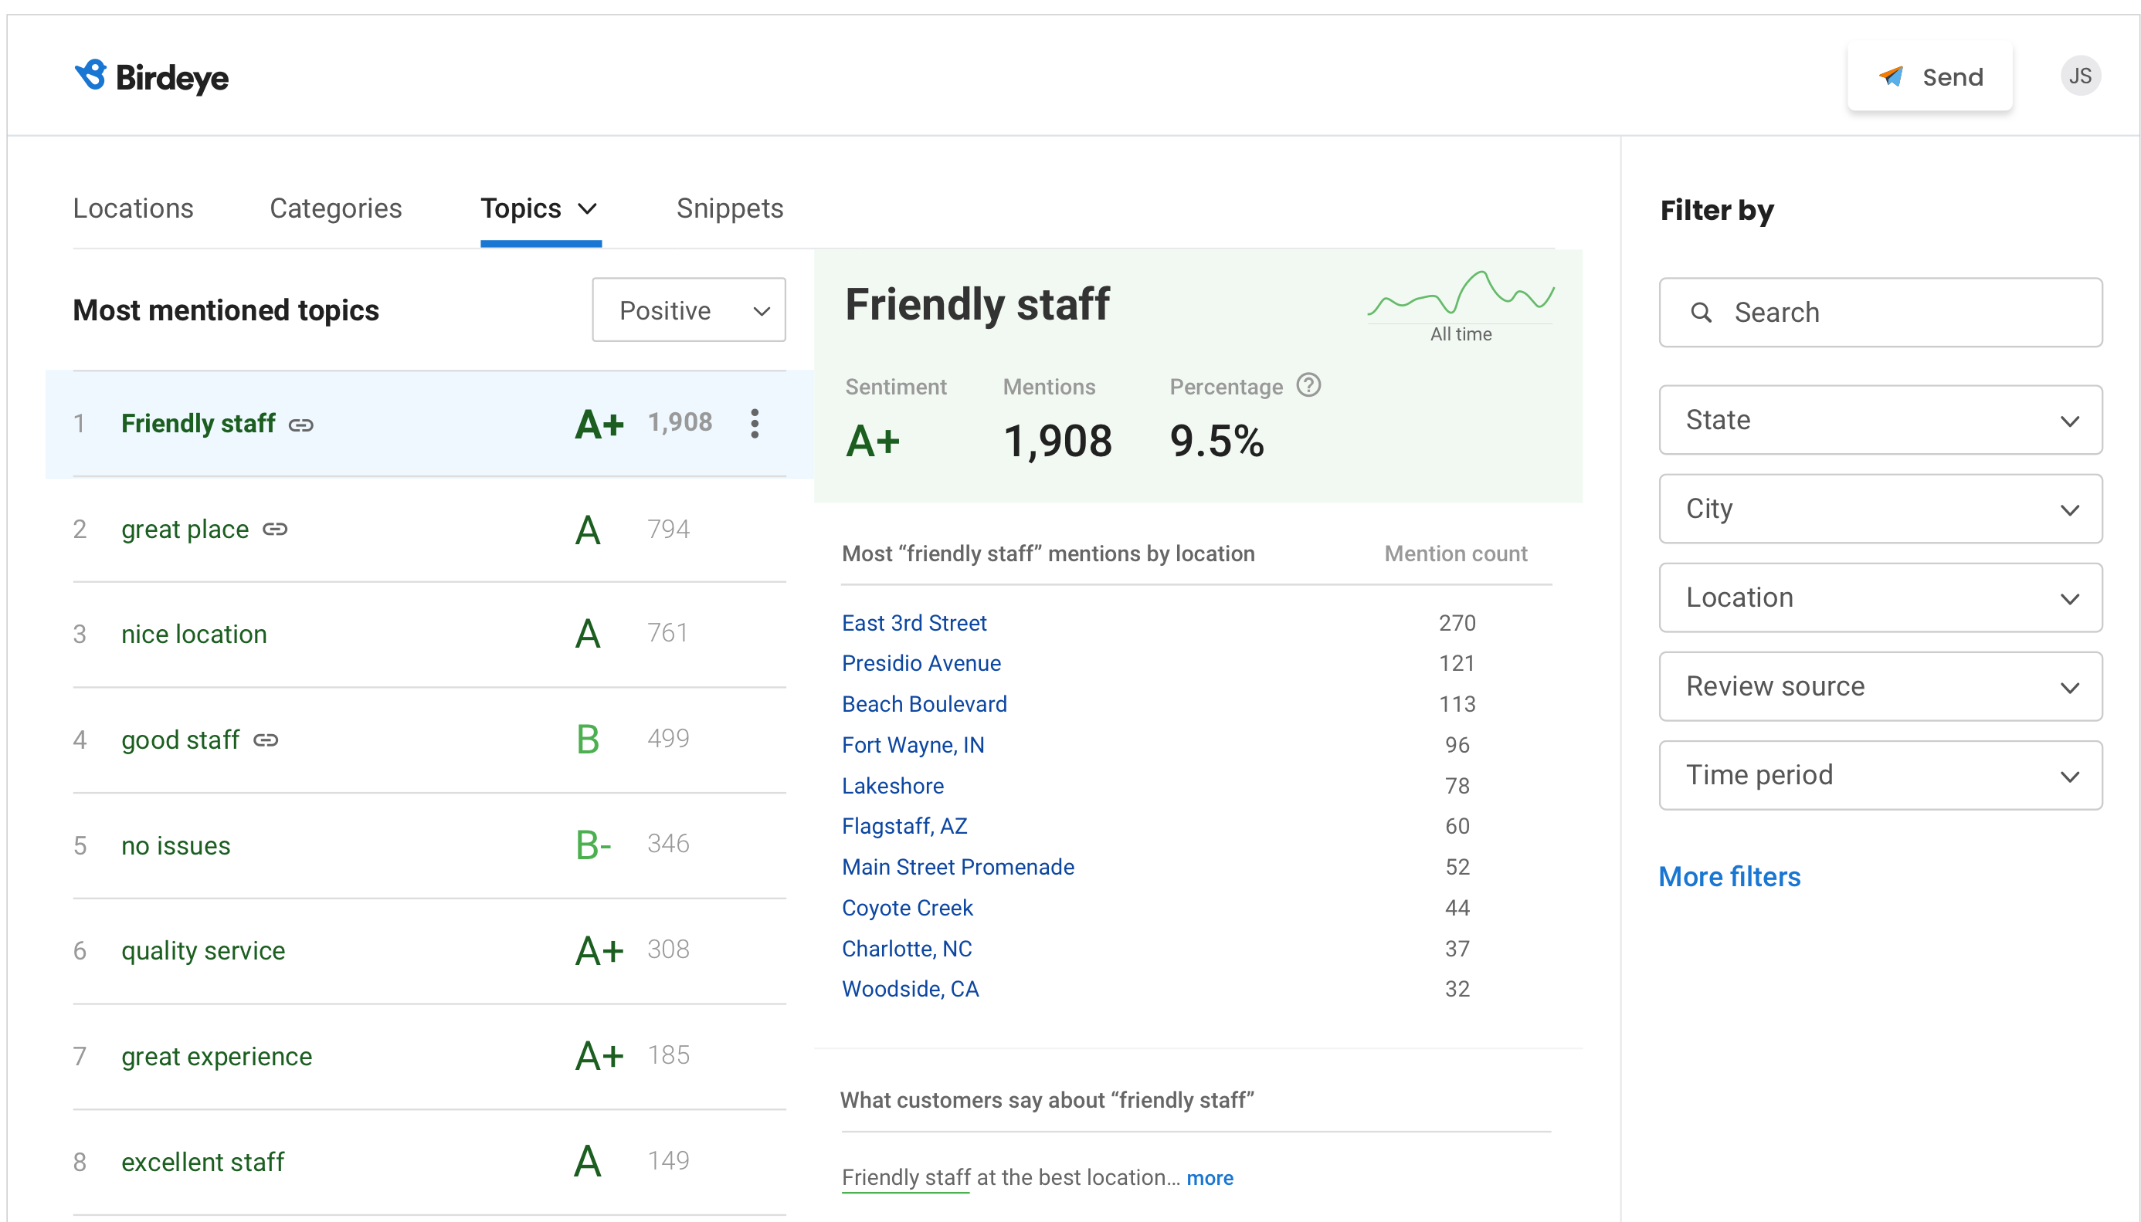Image resolution: width=2141 pixels, height=1222 pixels.
Task: Expand the City filter dropdown
Action: click(x=1879, y=509)
